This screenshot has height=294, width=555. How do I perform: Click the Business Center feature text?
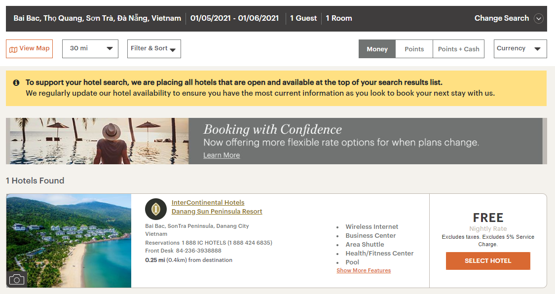point(370,236)
